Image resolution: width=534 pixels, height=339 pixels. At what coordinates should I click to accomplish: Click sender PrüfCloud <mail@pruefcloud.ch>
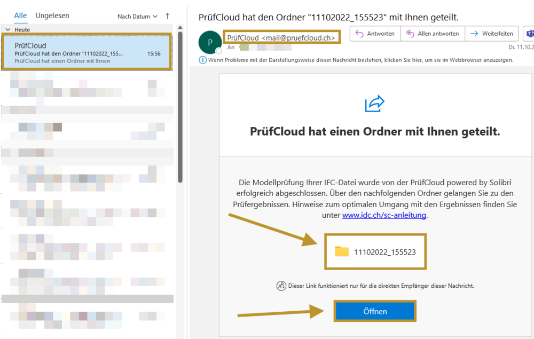[x=281, y=38]
